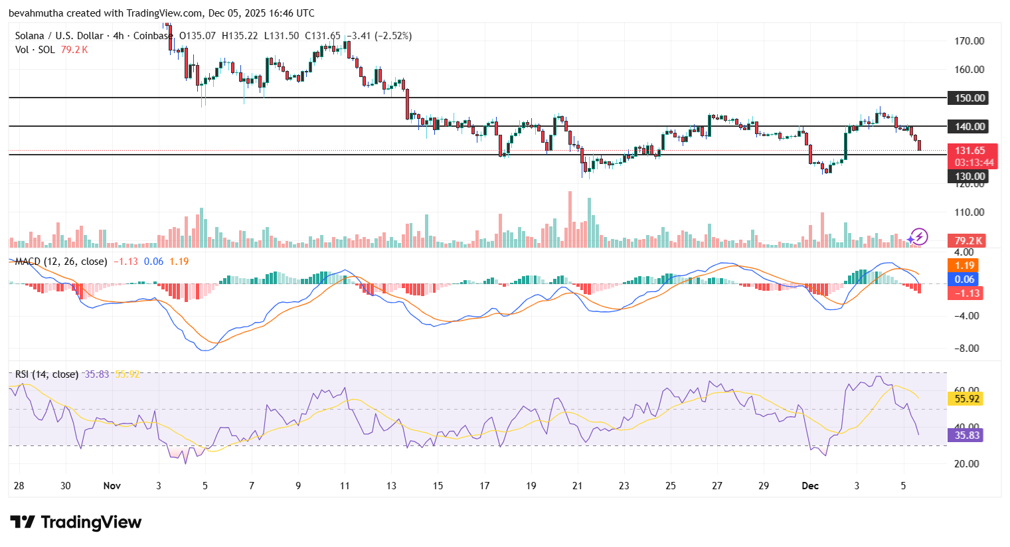Click the orange 1.19 MACD signal tag
Screen dimensions: 1010x547
click(963, 265)
